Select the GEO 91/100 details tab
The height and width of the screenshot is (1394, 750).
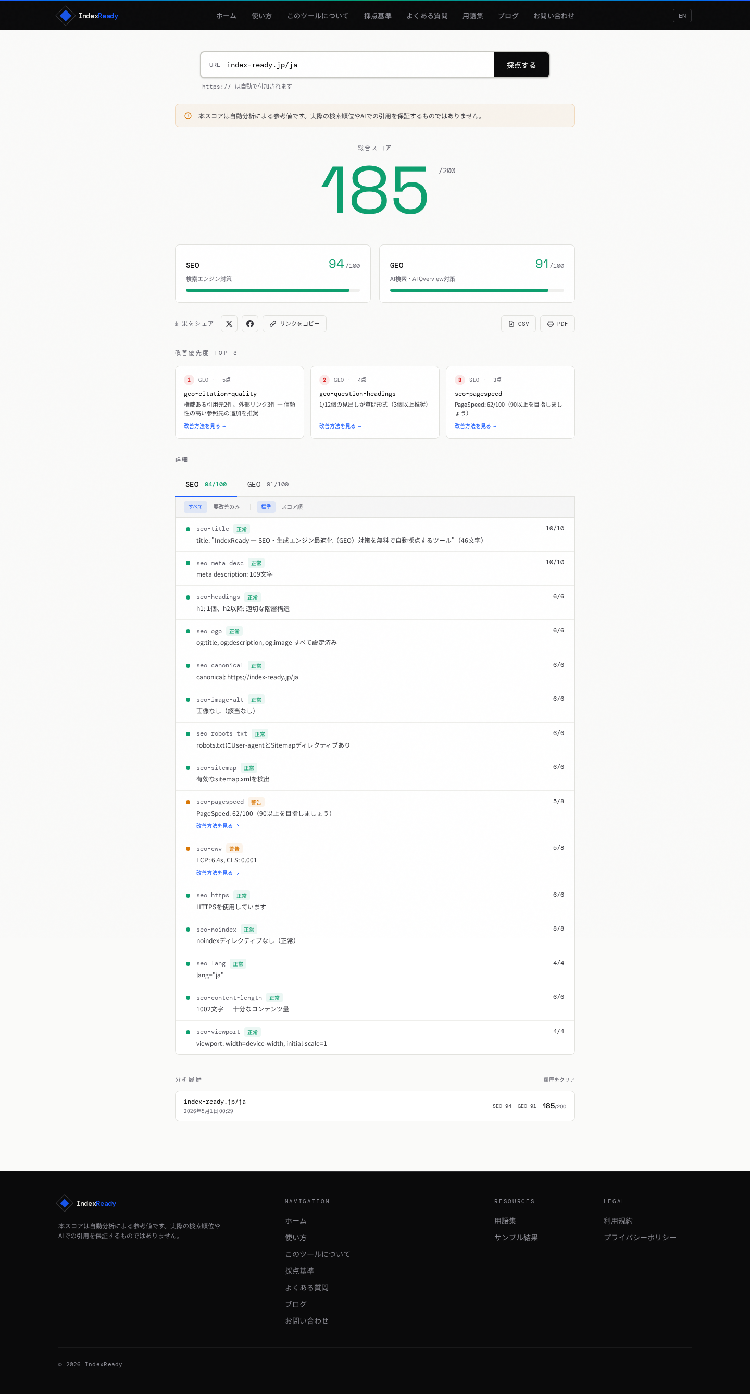click(x=268, y=484)
